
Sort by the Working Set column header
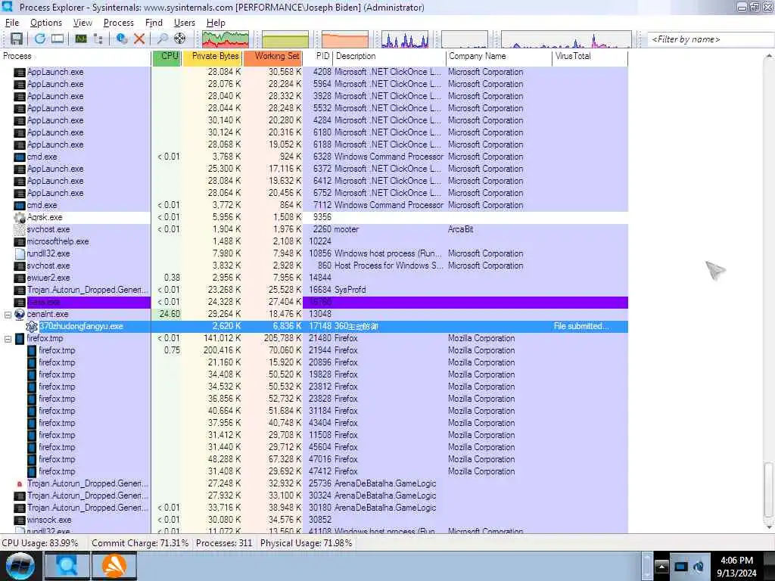(272, 57)
